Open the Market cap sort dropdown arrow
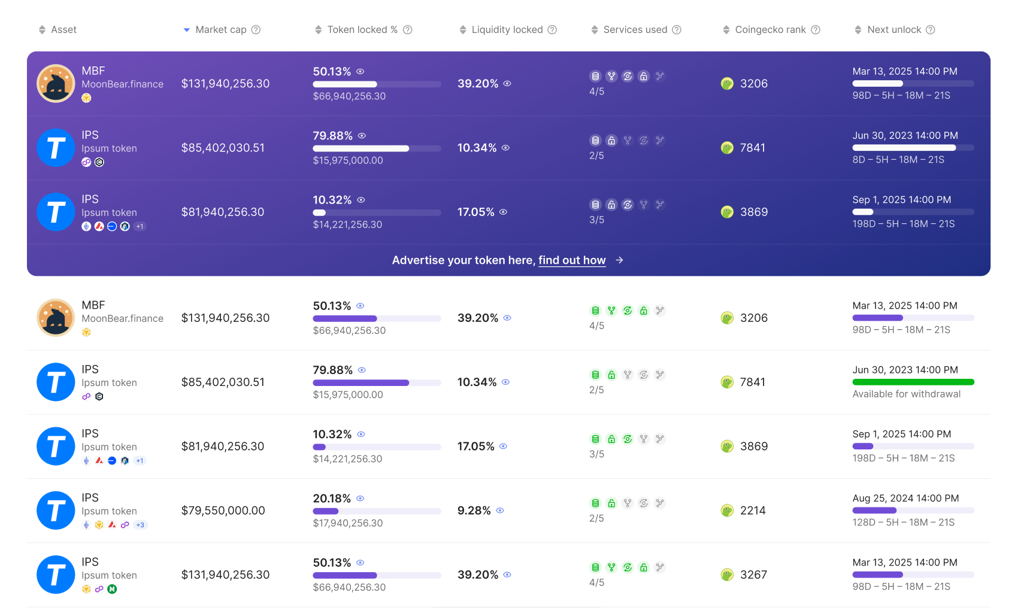Screen dimensions: 1021x608 (186, 29)
